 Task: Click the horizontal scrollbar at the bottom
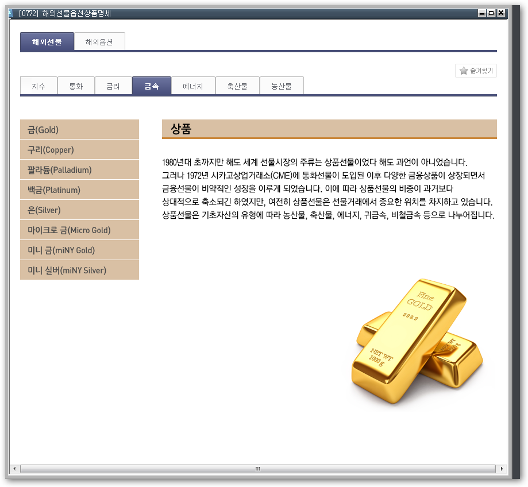point(258,469)
